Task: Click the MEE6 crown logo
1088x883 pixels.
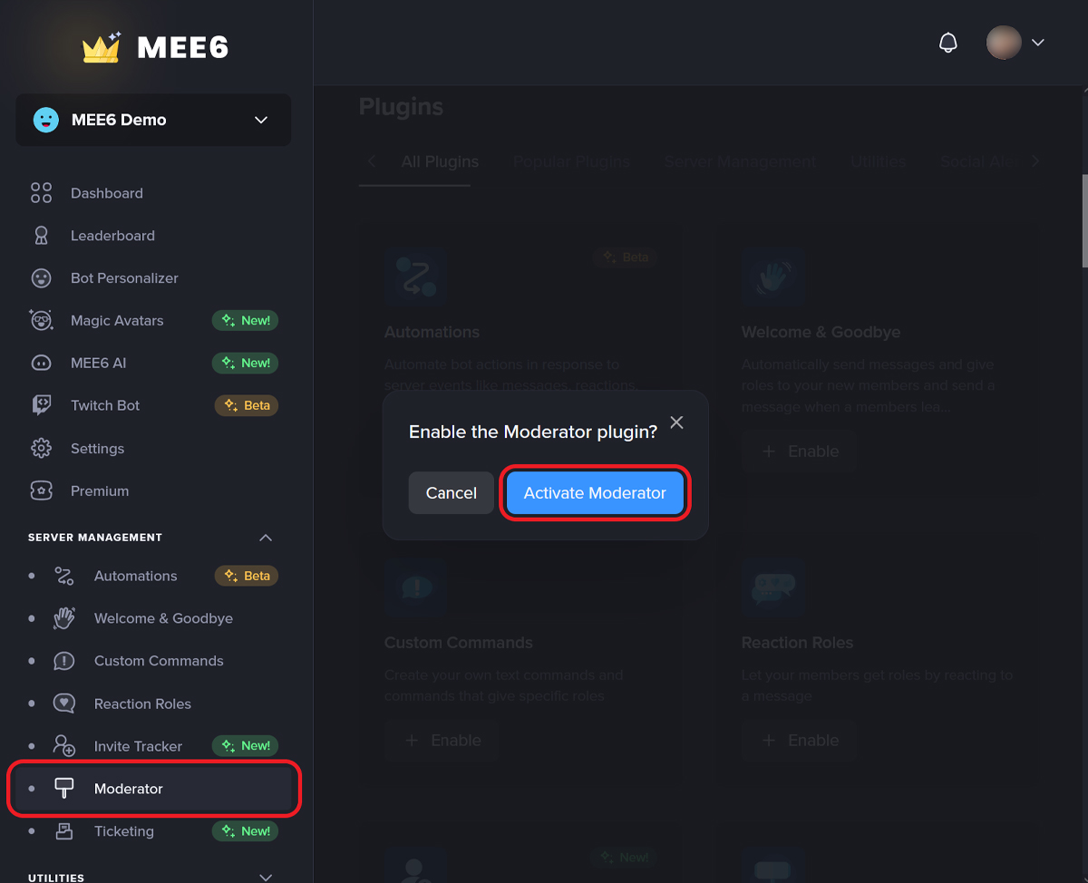Action: (101, 47)
